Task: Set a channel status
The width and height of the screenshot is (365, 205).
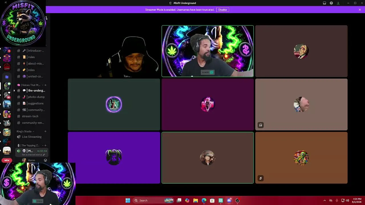Action: (x=33, y=155)
